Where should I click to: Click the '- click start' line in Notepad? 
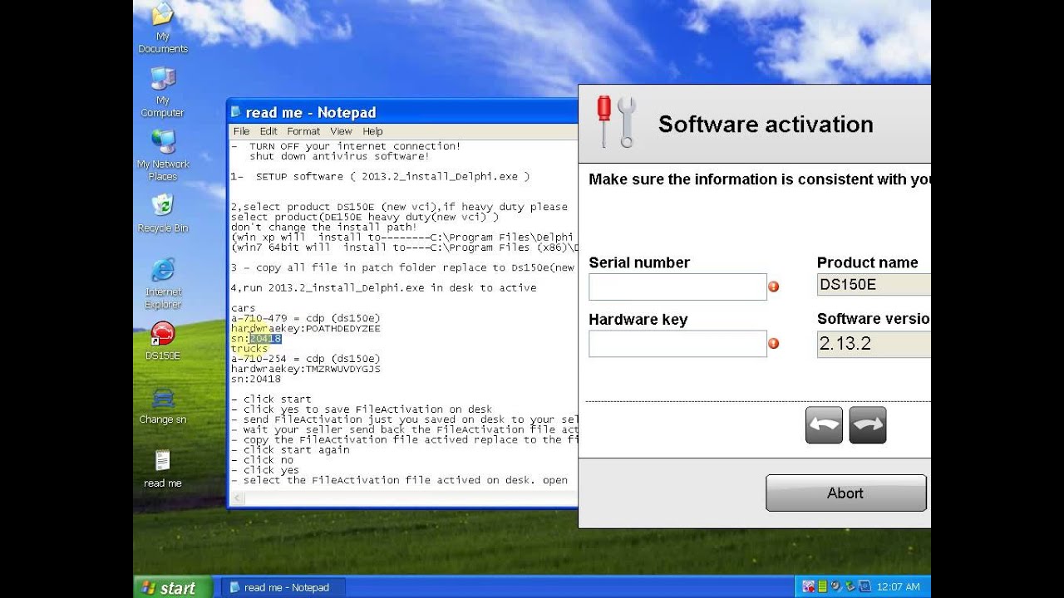(271, 399)
